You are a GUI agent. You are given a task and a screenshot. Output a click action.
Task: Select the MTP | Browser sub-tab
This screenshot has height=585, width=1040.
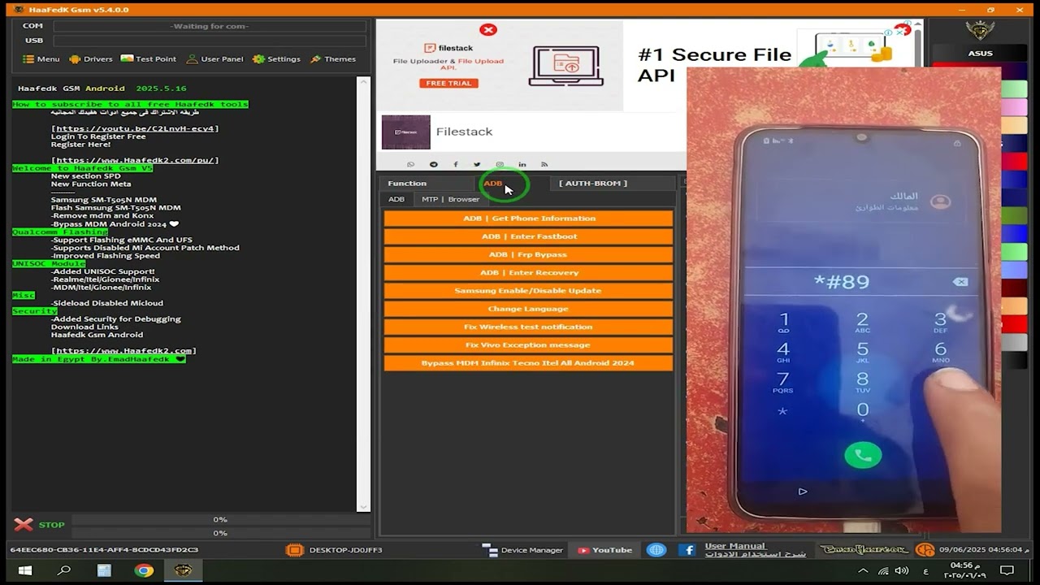450,199
